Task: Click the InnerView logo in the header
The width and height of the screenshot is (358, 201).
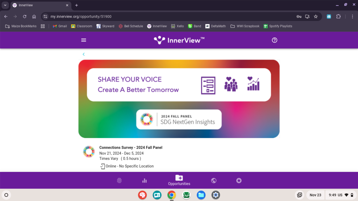Action: pos(179,40)
